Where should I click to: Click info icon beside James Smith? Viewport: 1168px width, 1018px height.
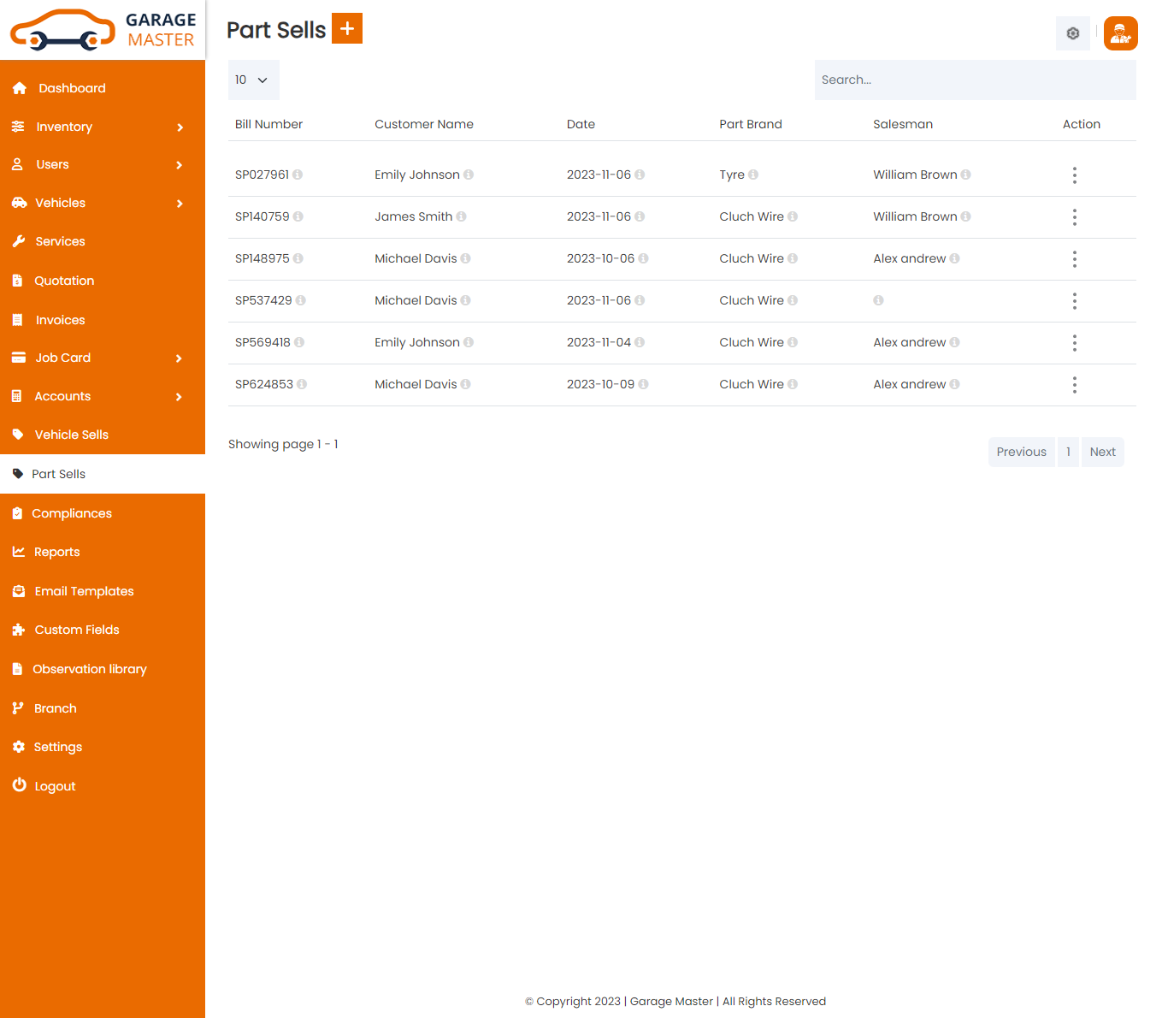tap(462, 216)
